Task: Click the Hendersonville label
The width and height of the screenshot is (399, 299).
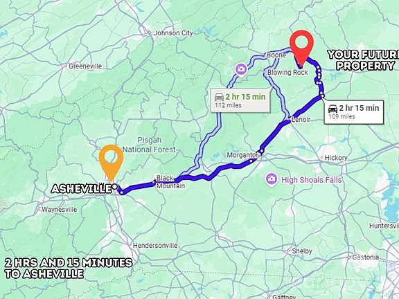Action: pos(155,245)
